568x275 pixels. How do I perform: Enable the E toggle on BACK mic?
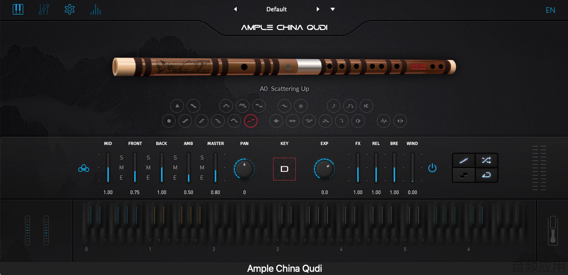tap(175, 178)
